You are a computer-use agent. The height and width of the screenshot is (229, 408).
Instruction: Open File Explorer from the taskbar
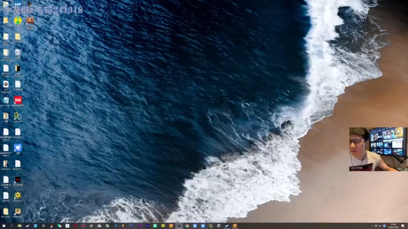[x=19, y=226]
